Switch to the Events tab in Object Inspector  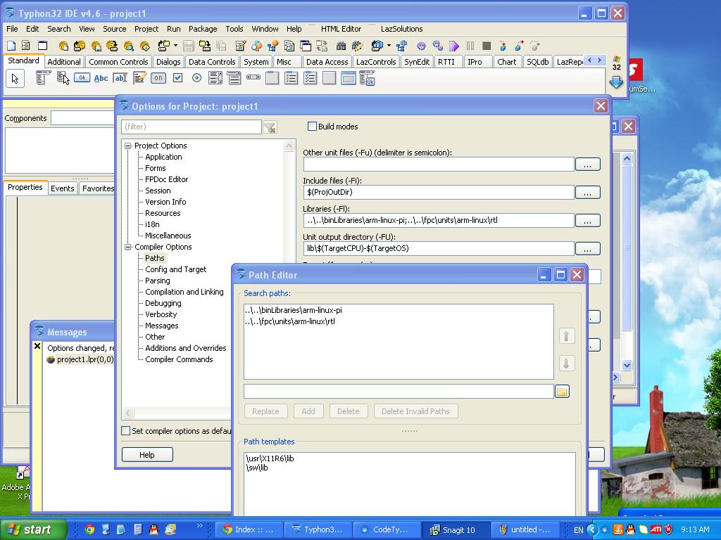point(63,188)
